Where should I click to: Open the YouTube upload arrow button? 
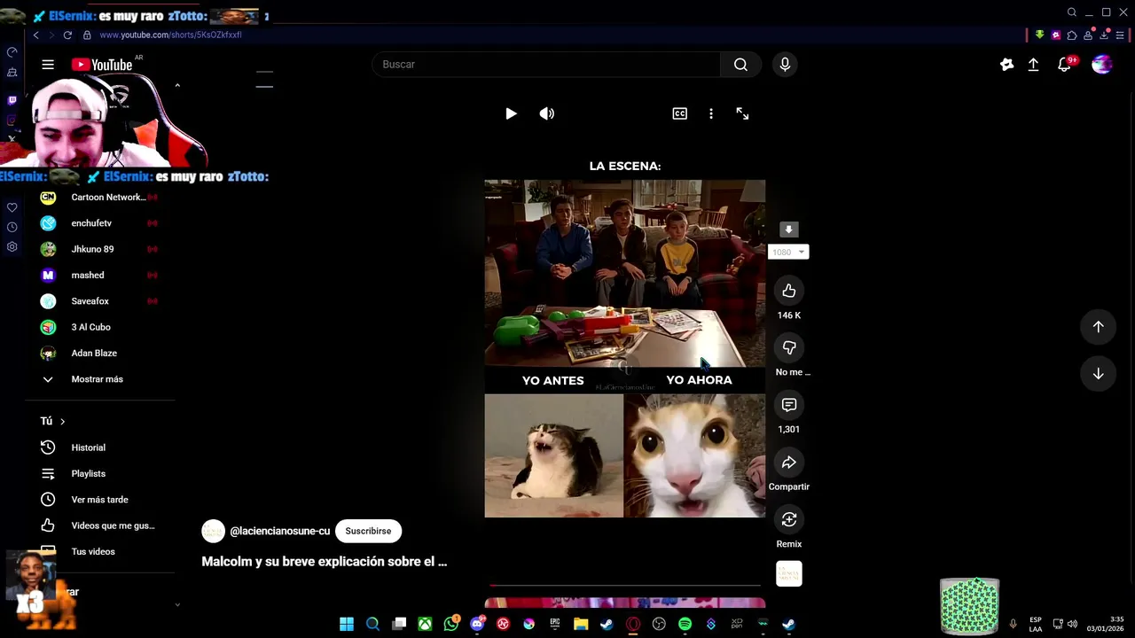pyautogui.click(x=1033, y=65)
